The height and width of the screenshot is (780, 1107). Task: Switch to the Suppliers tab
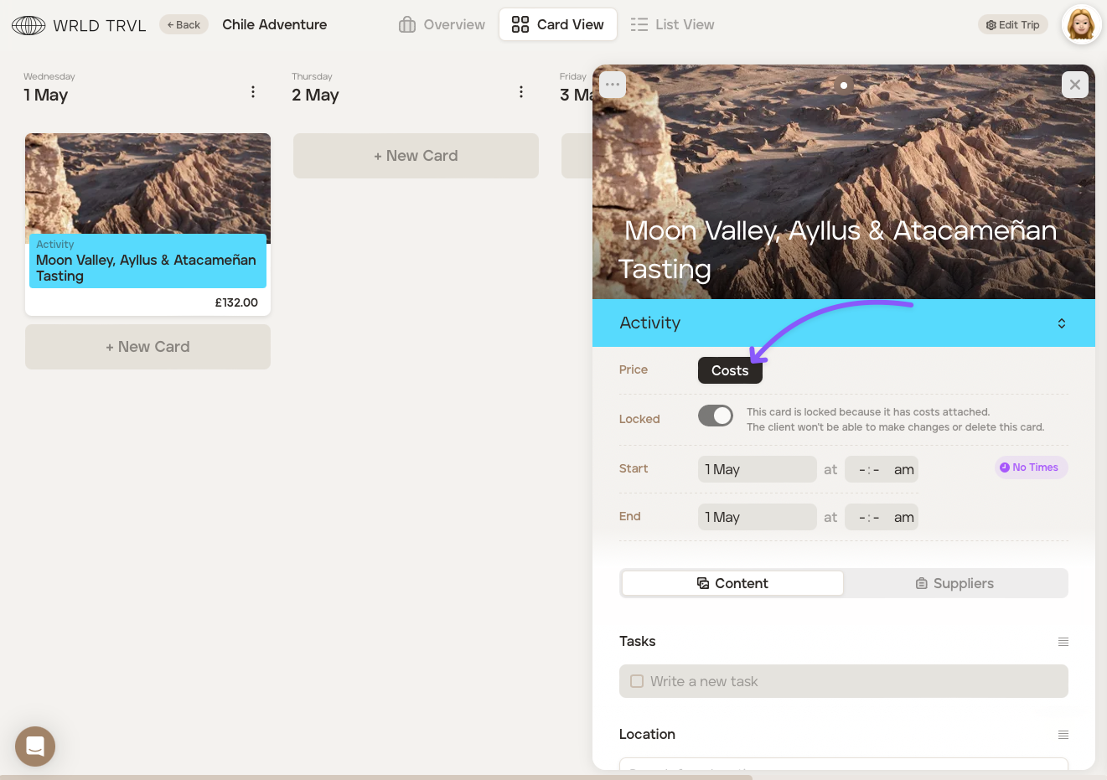point(954,583)
